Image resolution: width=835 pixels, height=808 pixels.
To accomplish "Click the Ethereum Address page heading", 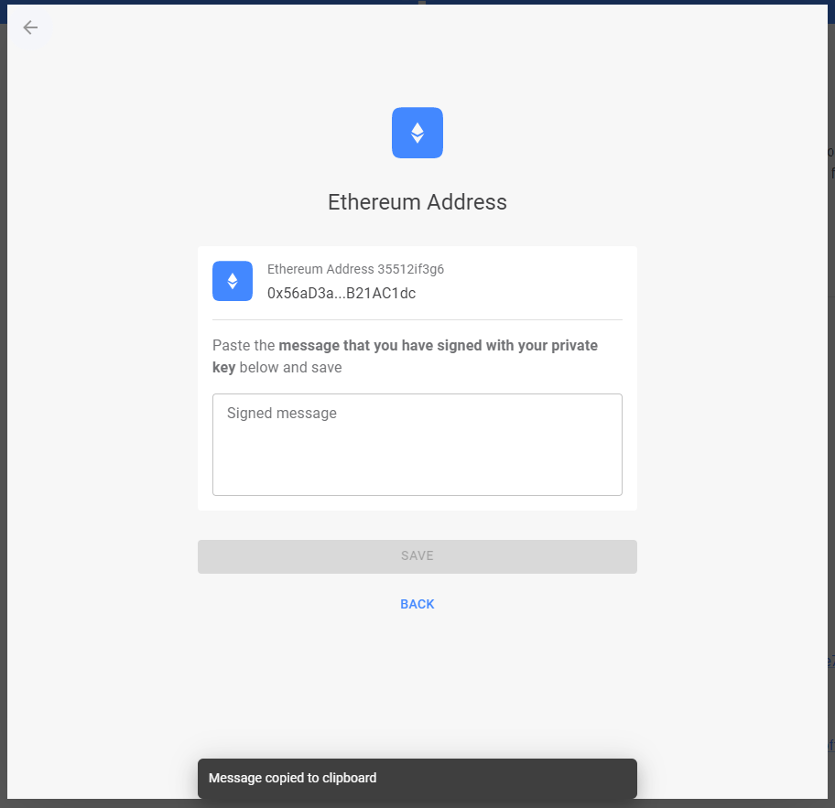I will pyautogui.click(x=417, y=201).
